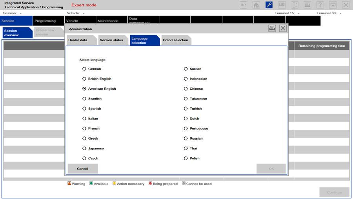Click the Continue button
Viewport: 353px width, 199px height.
click(334, 192)
